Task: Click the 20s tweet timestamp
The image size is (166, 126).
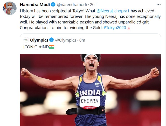Action: pos(93,5)
